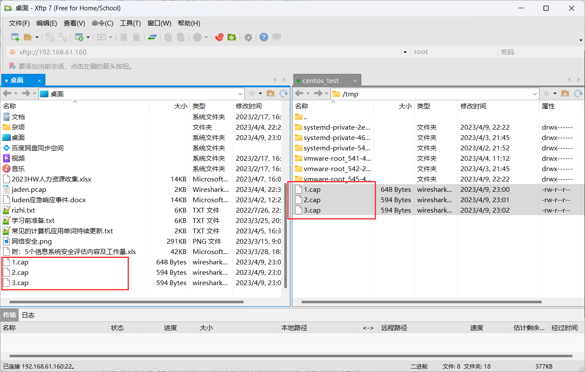Select jaden.pcap in the local pane
Image resolution: width=585 pixels, height=372 pixels.
pyautogui.click(x=29, y=189)
